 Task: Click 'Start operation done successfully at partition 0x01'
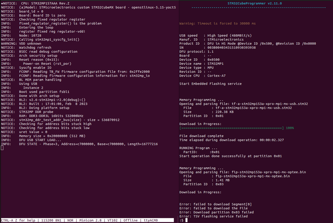coord(231,156)
